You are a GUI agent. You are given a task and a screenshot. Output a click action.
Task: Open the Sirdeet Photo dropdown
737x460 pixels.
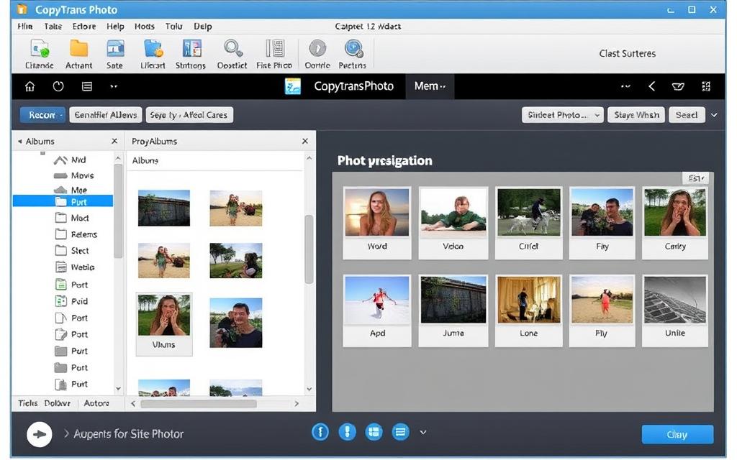[x=561, y=115]
